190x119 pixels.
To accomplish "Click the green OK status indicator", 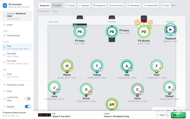I will [174, 5].
